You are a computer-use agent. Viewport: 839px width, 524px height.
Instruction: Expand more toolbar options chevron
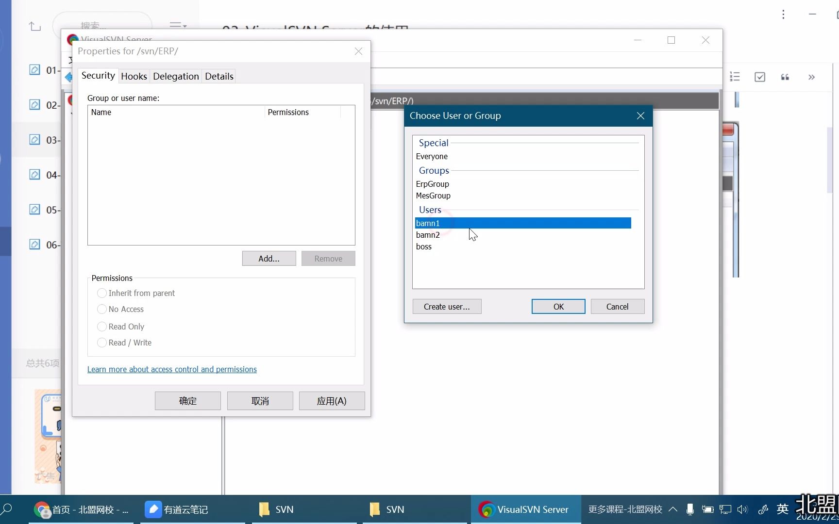point(811,77)
